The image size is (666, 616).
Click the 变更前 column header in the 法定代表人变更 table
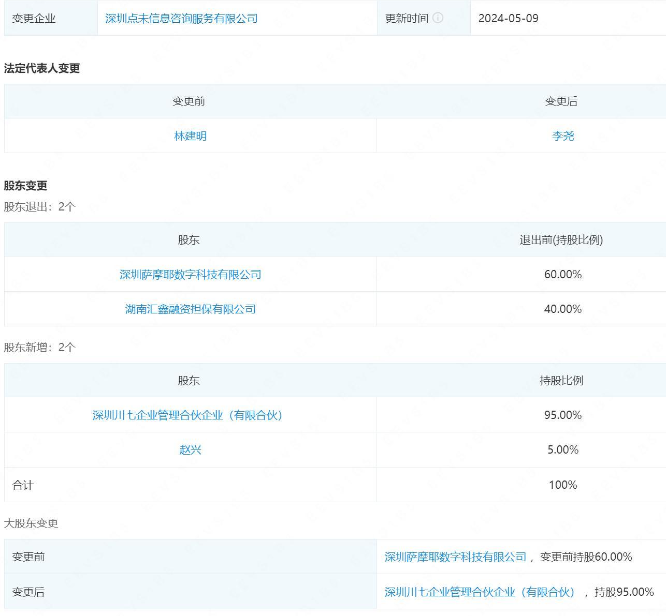click(x=189, y=101)
